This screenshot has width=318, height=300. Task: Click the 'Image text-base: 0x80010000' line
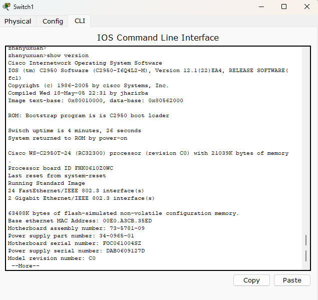click(x=96, y=100)
